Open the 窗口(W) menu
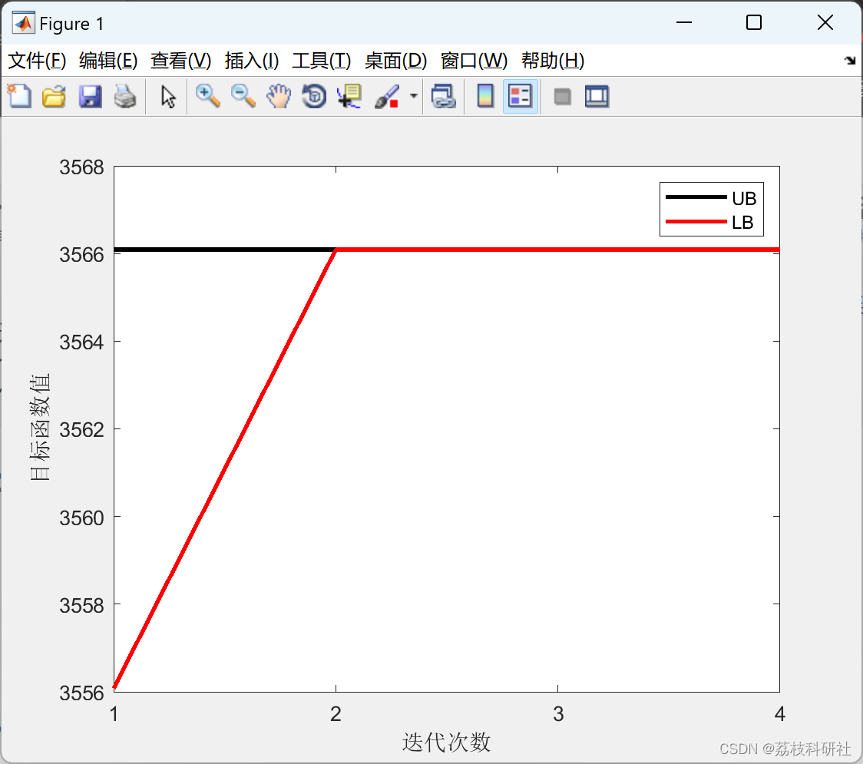 pyautogui.click(x=474, y=61)
